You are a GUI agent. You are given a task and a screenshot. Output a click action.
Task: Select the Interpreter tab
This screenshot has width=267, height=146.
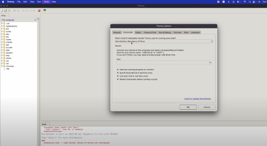pos(128,32)
